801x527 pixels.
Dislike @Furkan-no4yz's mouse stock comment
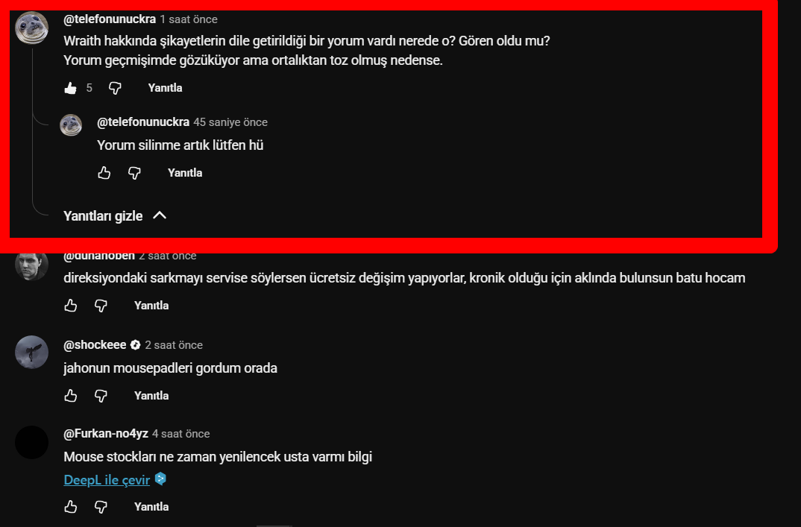(101, 507)
